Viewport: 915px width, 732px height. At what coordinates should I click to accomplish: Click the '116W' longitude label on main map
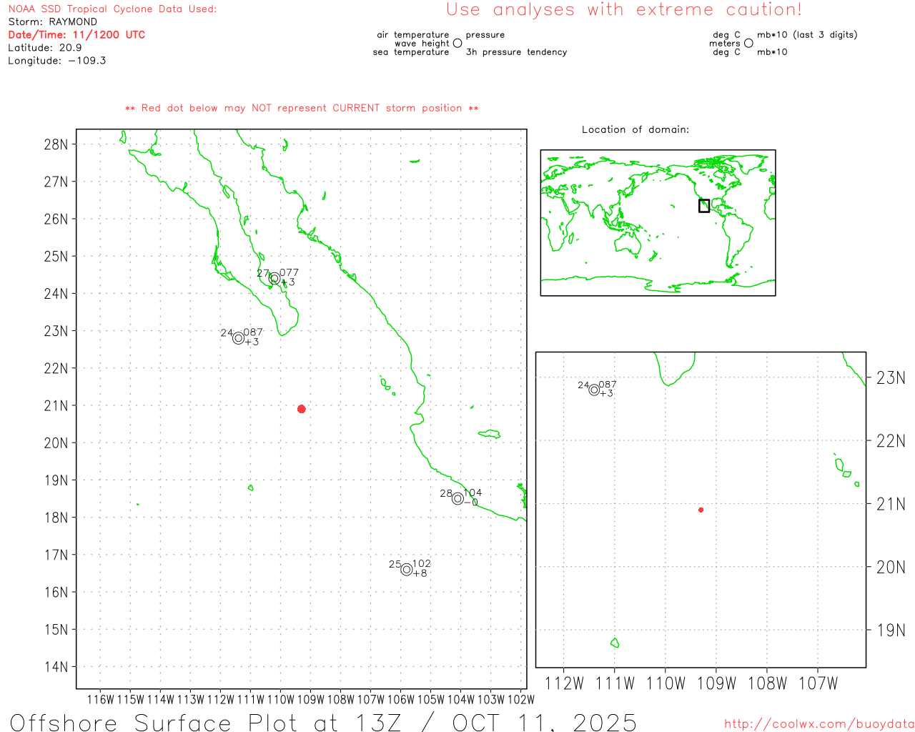tap(101, 699)
